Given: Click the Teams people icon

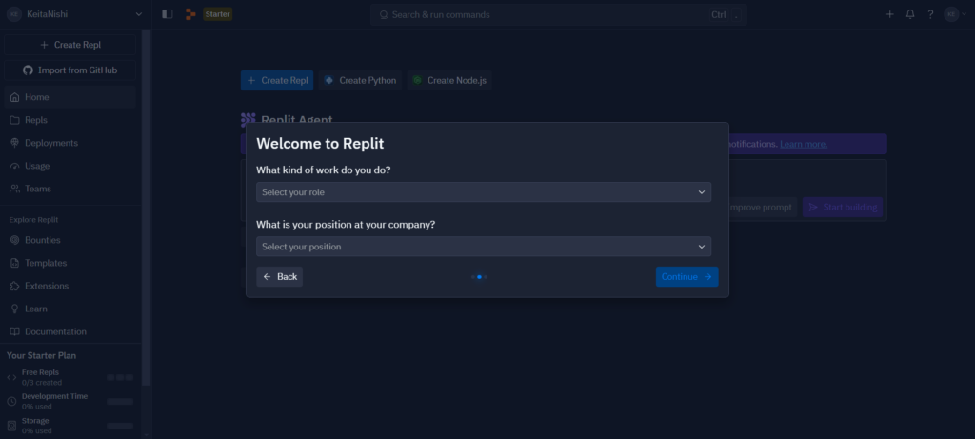Looking at the screenshot, I should [x=15, y=189].
